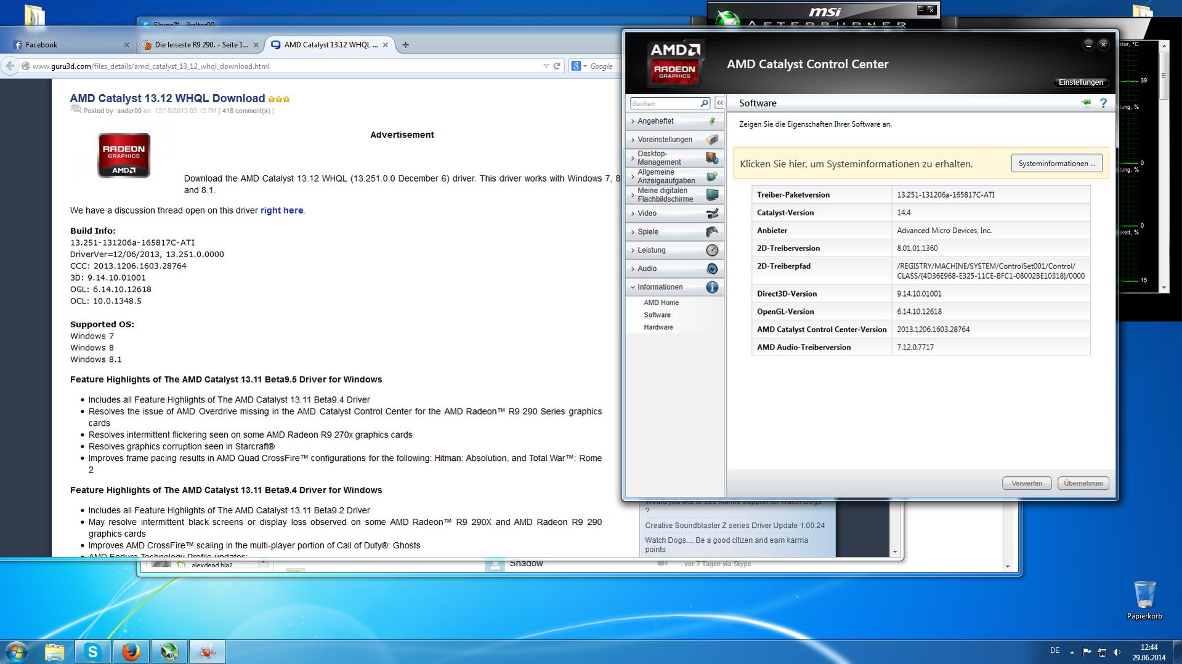Image resolution: width=1182 pixels, height=664 pixels.
Task: Open Catalyst help via question mark icon
Action: pos(1103,103)
